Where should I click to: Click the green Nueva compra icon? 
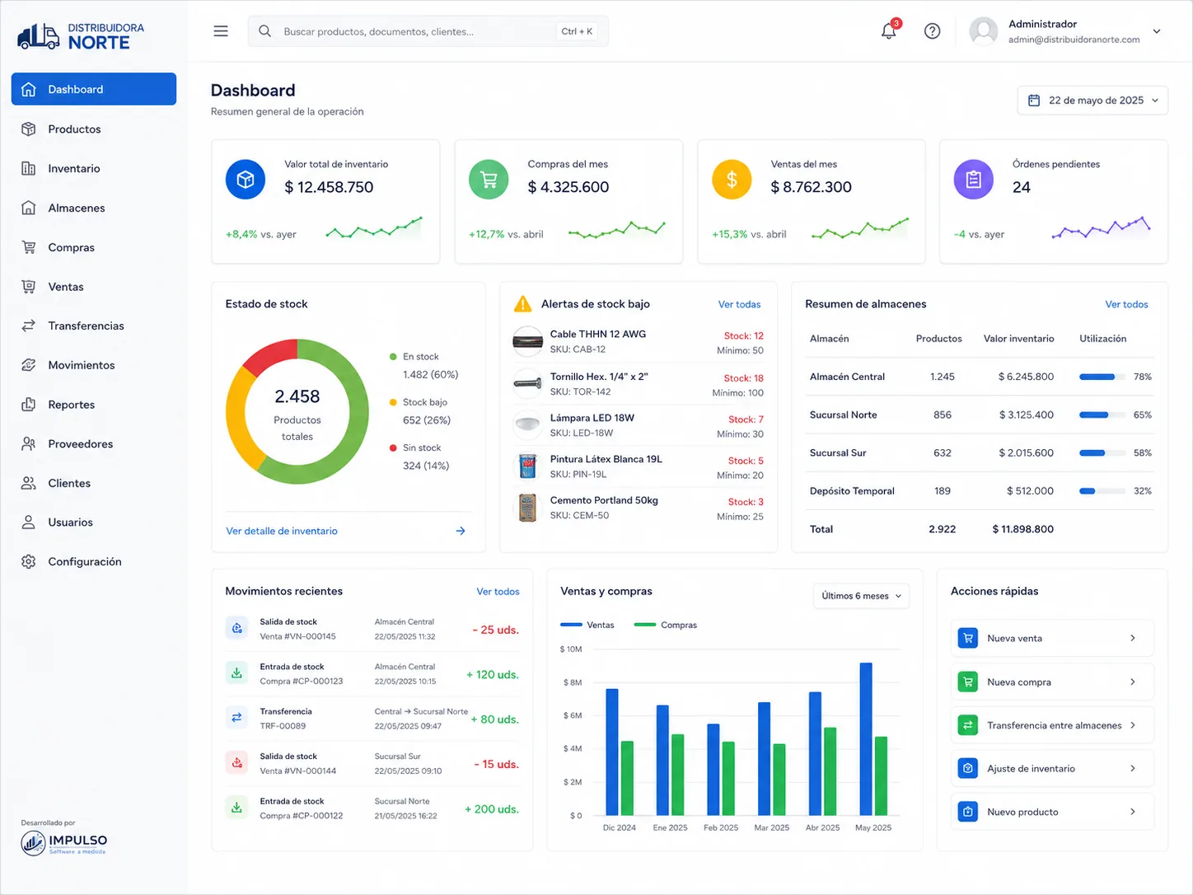pos(968,682)
